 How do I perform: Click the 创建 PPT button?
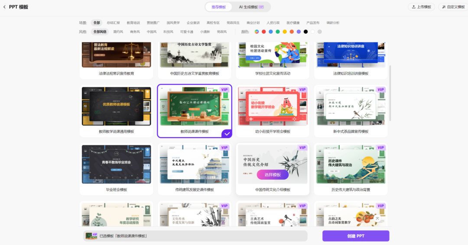(356, 236)
